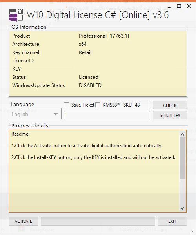Maximize the W10 Digital License window
196x235 pixels.
[x=179, y=6]
